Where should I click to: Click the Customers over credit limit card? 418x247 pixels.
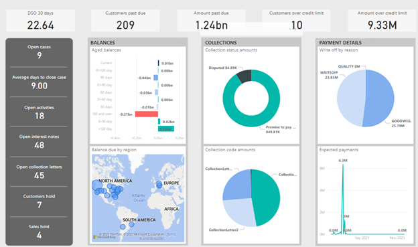click(x=296, y=21)
